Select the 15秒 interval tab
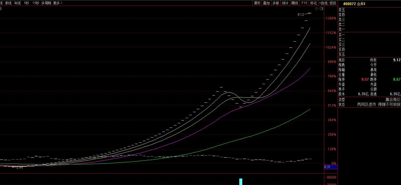 [x=36, y=3]
